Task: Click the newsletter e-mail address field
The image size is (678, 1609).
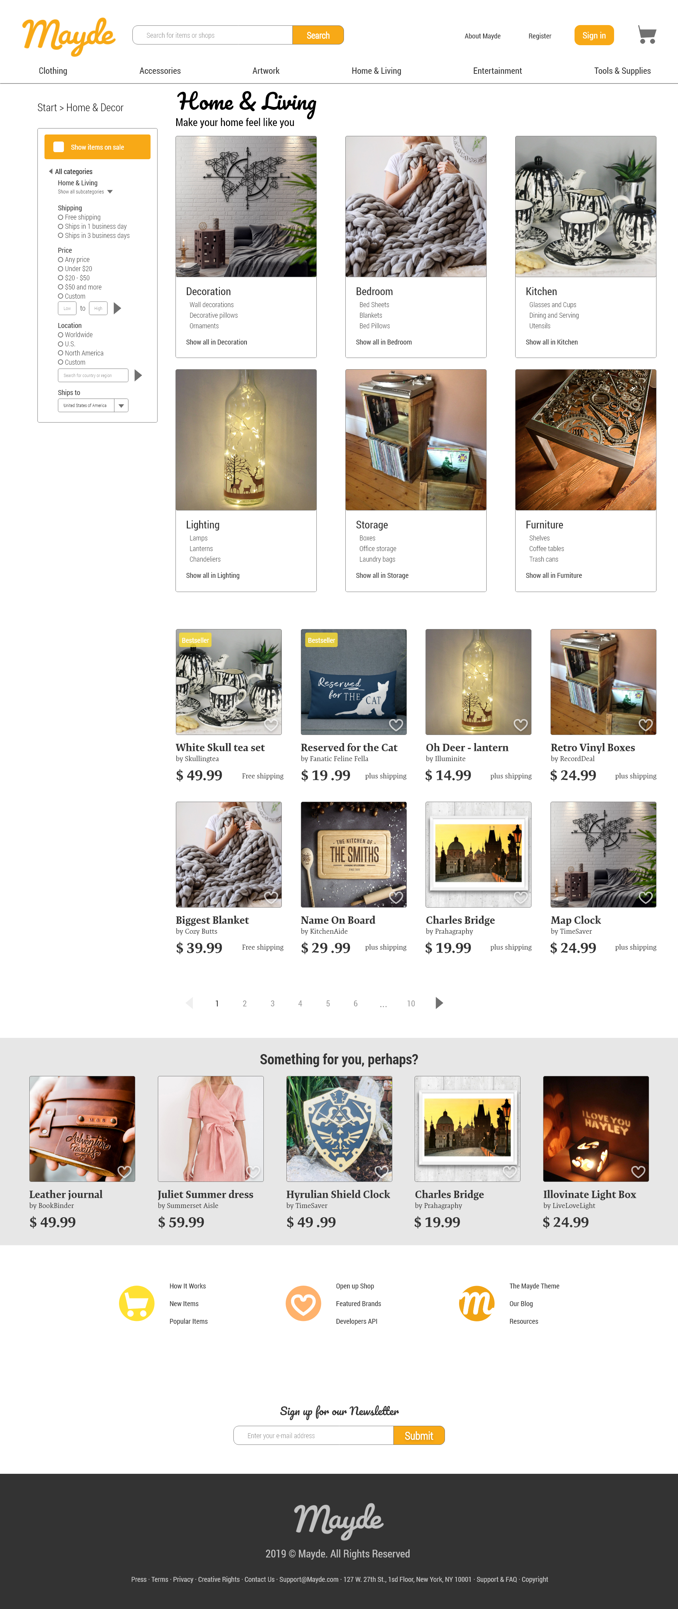Action: [313, 1435]
